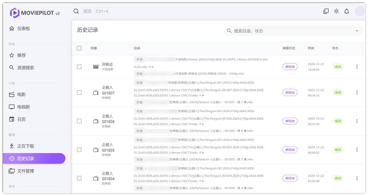Open three-dot menu for 异教徒 row

357,67
